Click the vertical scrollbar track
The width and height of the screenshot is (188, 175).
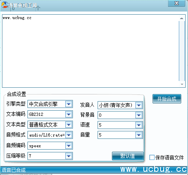[x=182, y=51]
